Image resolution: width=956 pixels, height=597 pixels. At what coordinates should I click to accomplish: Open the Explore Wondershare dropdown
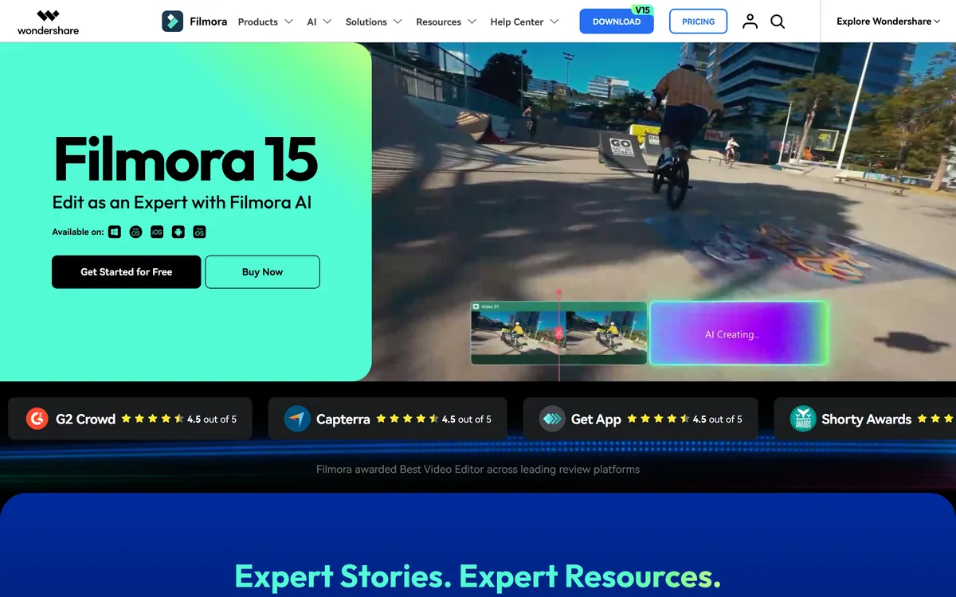[x=889, y=21]
